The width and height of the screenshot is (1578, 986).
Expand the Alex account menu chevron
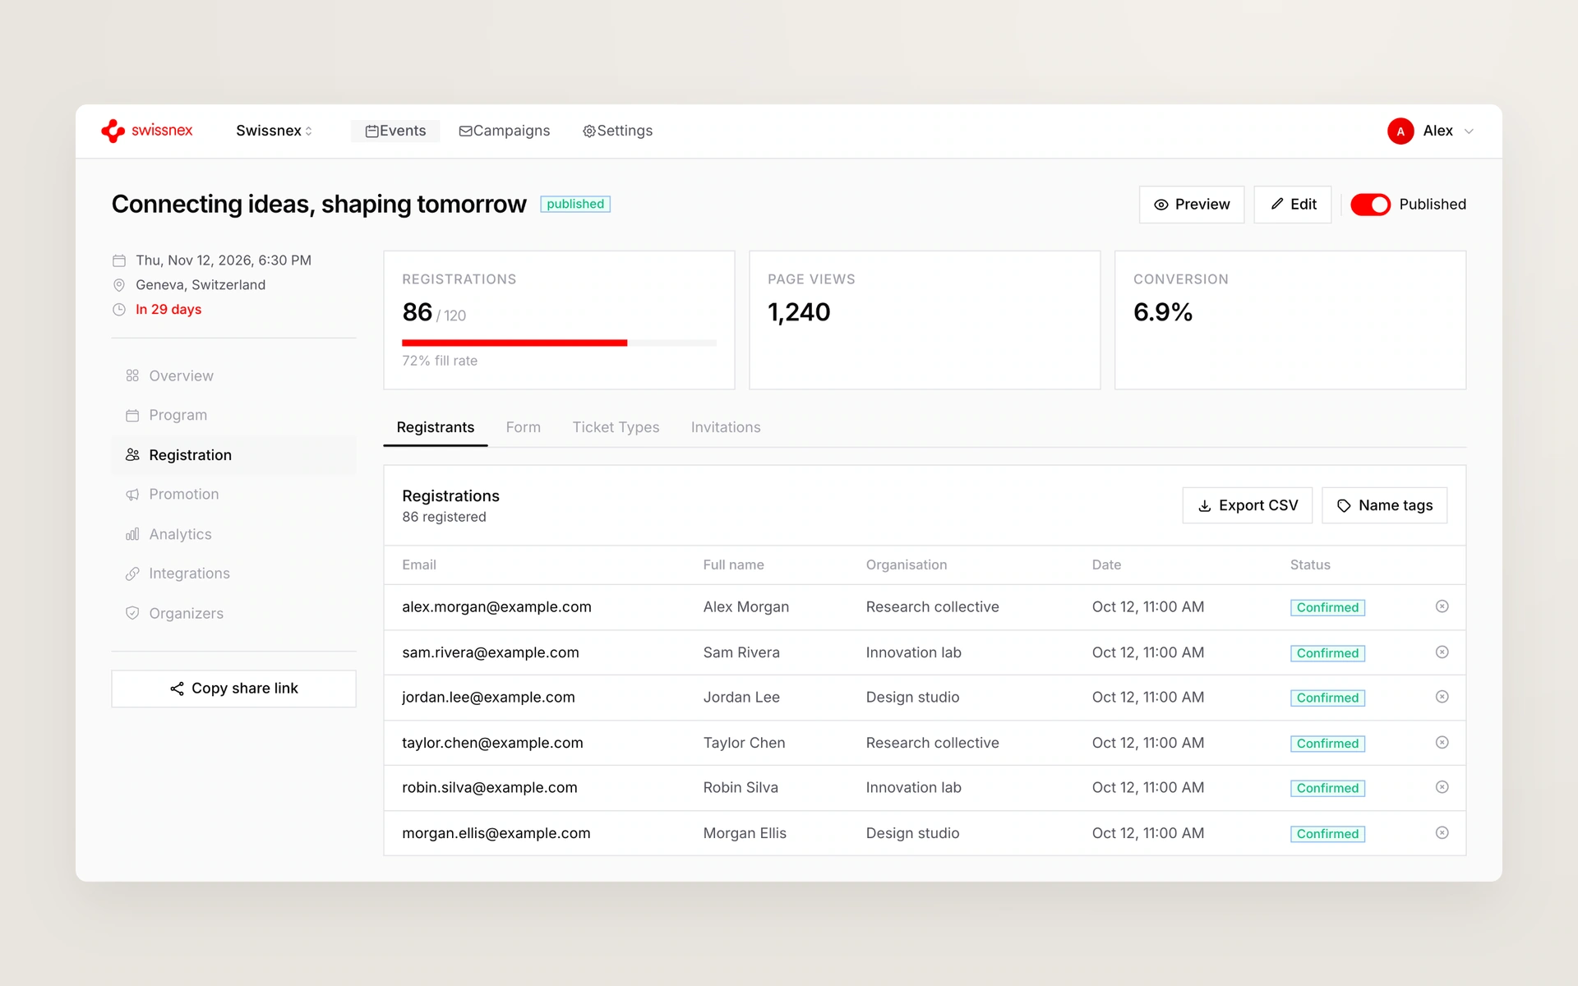click(x=1470, y=131)
